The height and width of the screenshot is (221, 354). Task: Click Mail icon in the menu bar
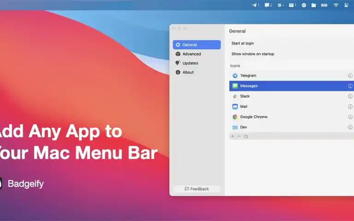tap(292, 5)
